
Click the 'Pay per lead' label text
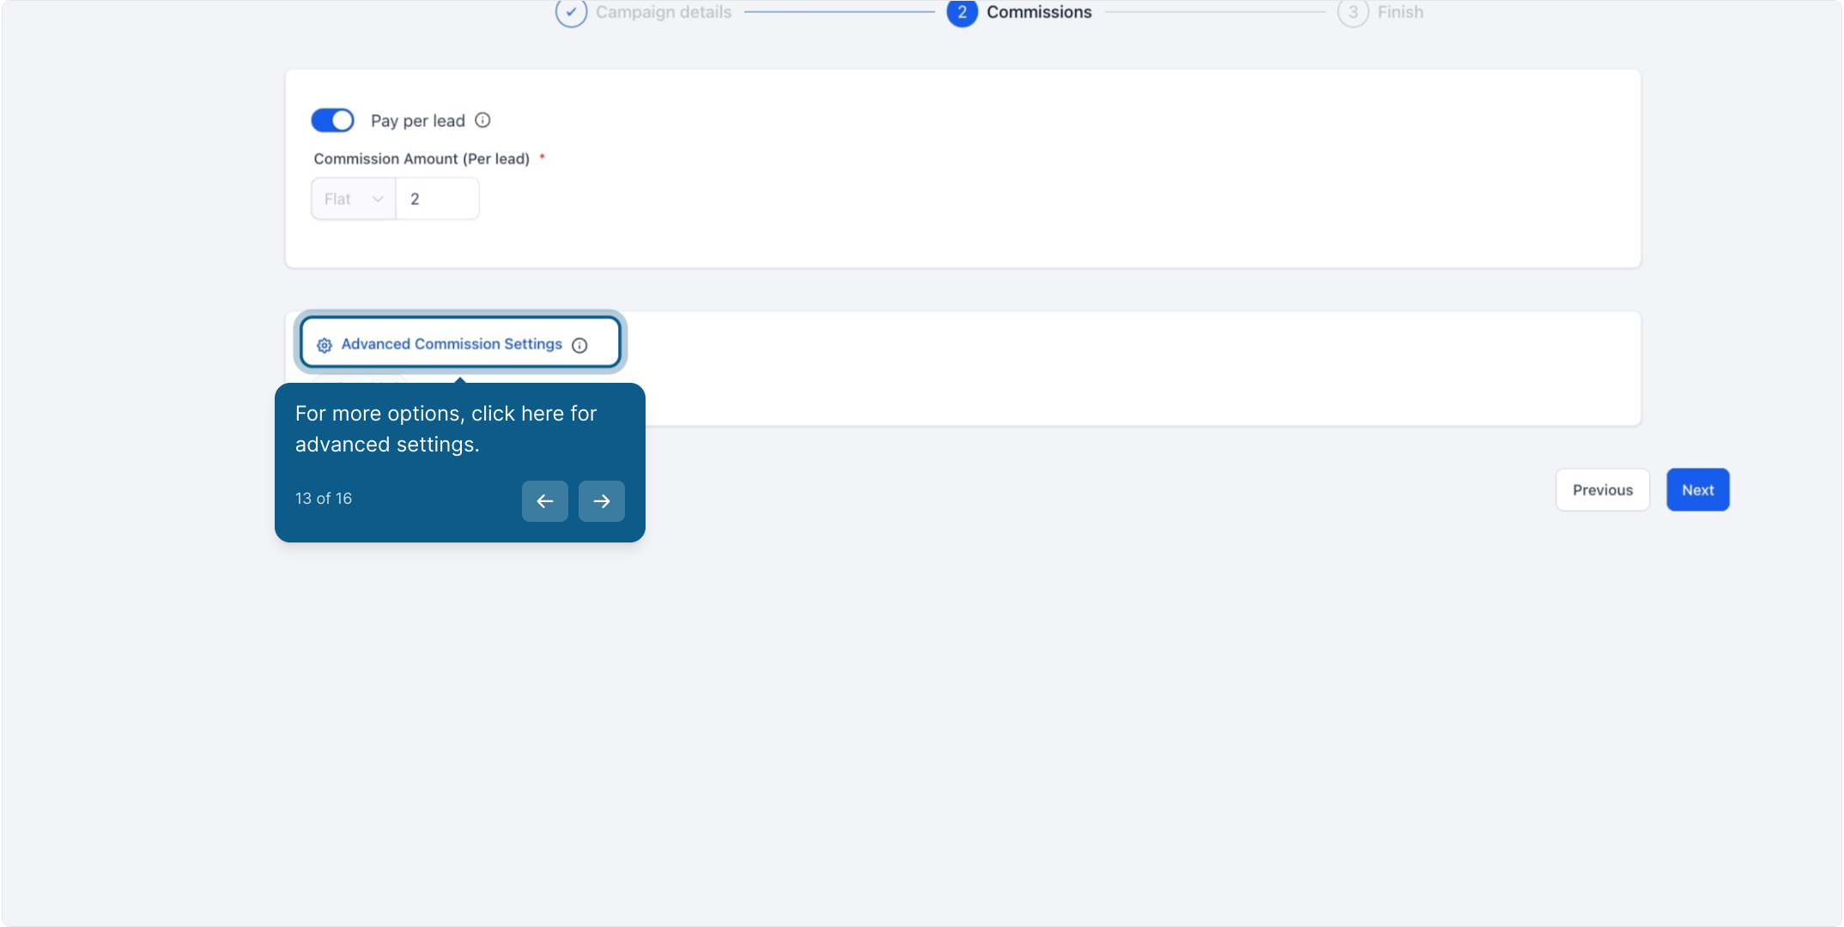[418, 121]
